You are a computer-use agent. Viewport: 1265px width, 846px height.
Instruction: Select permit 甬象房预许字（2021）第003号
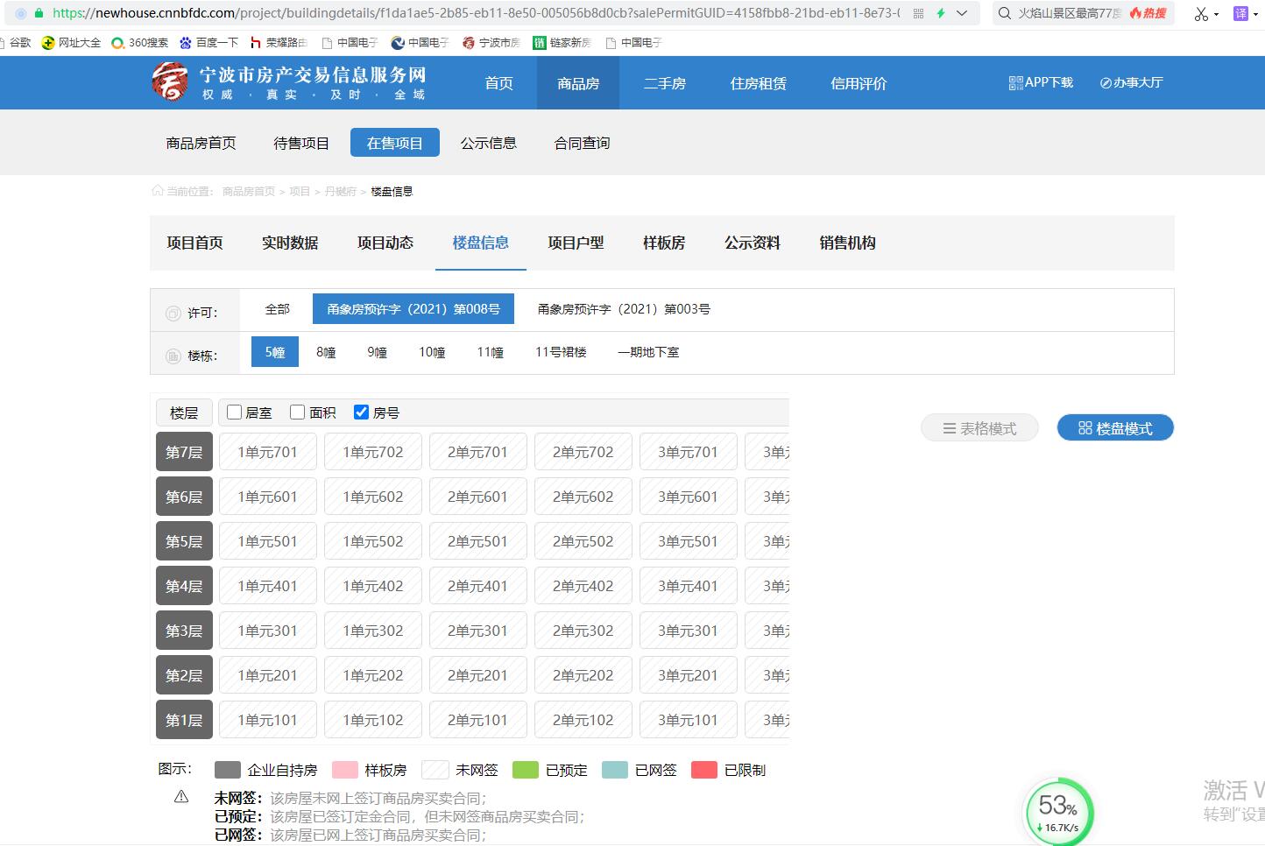pyautogui.click(x=624, y=309)
